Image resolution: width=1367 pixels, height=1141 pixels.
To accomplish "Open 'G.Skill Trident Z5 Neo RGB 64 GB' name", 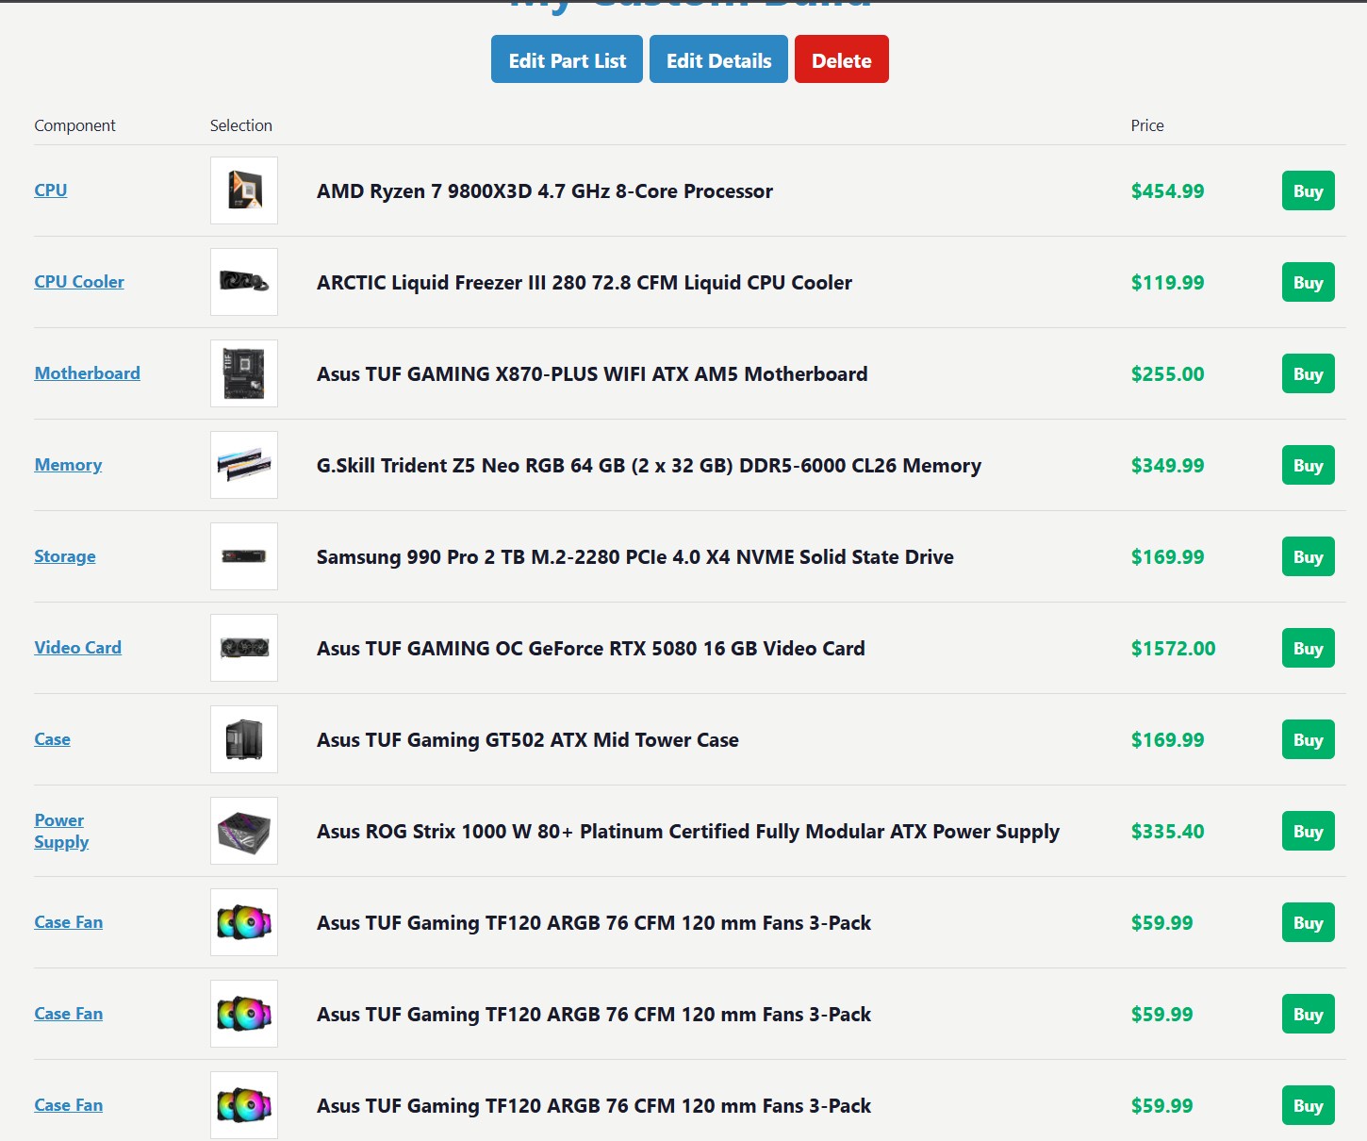I will [x=649, y=466].
